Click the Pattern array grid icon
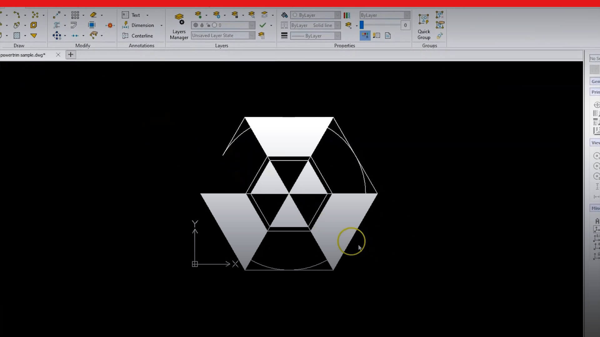 pyautogui.click(x=75, y=15)
